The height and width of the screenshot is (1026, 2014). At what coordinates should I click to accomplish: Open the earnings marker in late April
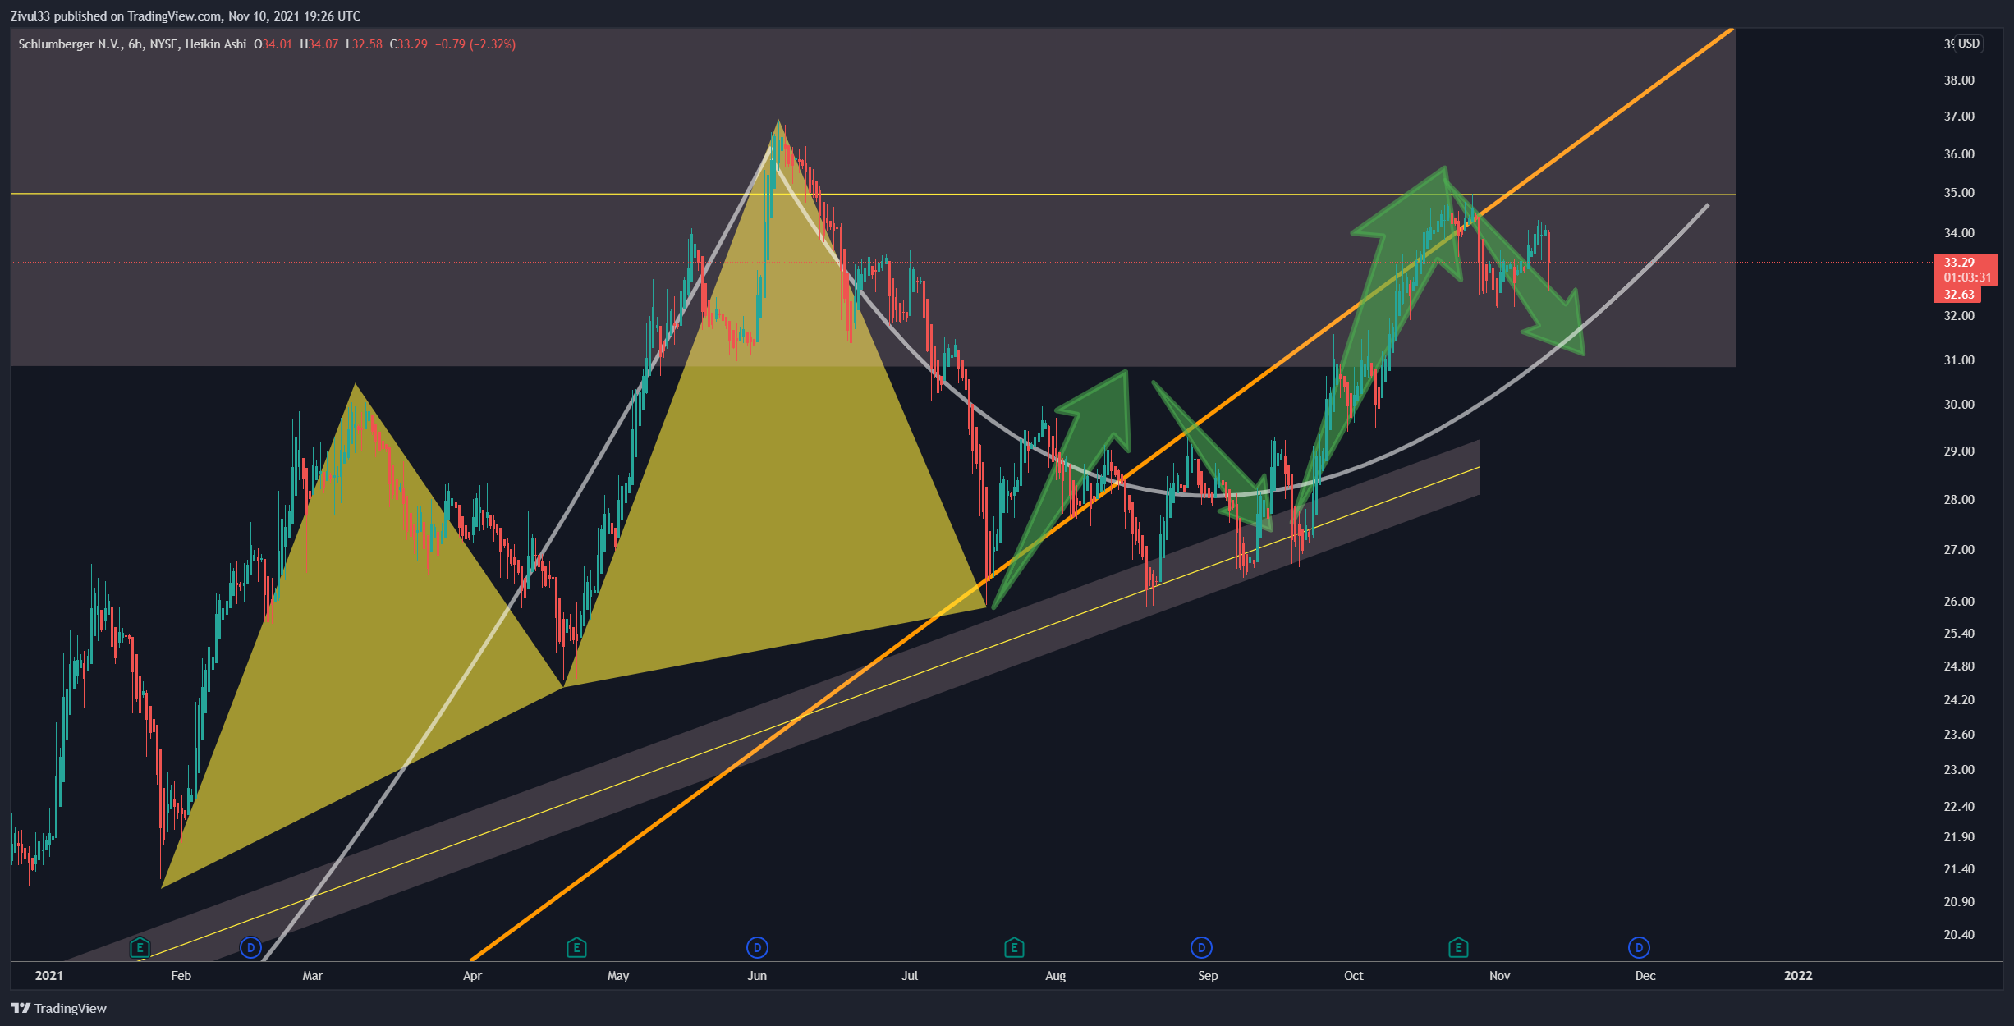coord(576,948)
